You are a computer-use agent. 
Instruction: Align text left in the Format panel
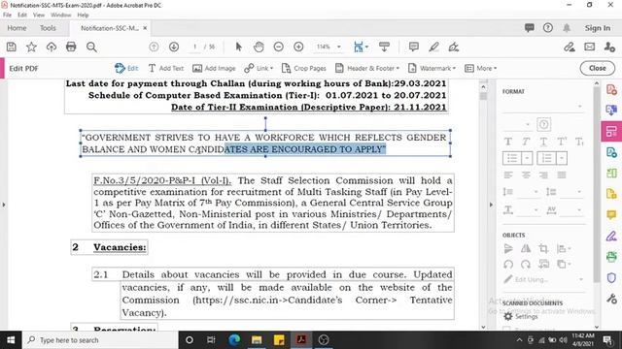coord(507,174)
